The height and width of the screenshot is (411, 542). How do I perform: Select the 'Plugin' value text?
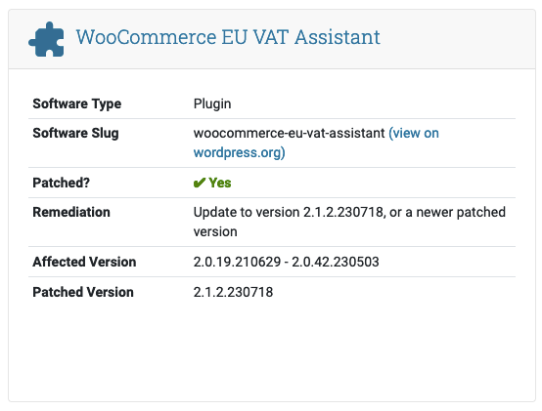coord(212,103)
